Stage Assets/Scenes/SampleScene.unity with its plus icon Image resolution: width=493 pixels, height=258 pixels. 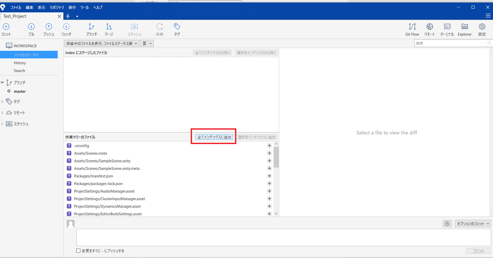pos(270,161)
